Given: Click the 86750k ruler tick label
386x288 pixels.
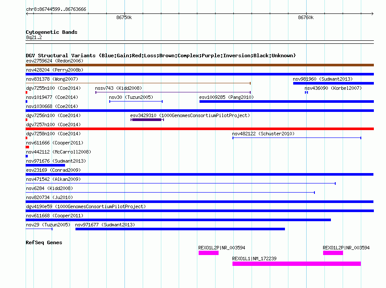Looking at the screenshot, I should 124,17.
